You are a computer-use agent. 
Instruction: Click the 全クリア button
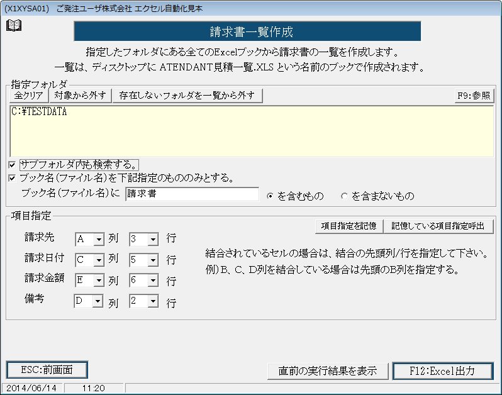pyautogui.click(x=28, y=96)
